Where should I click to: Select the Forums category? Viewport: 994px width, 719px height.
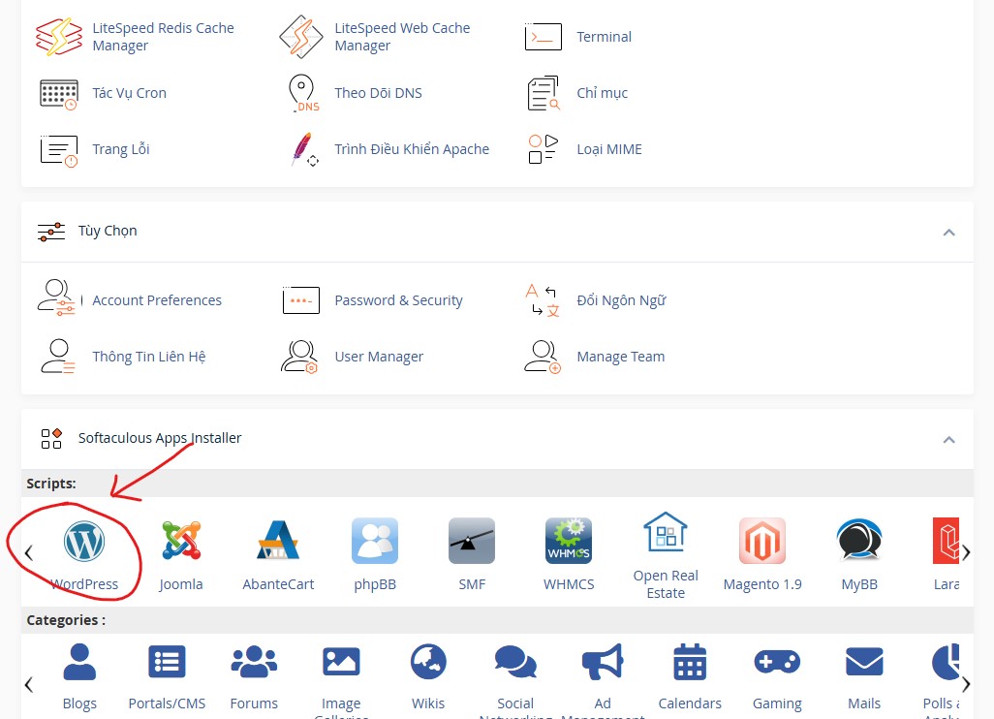254,663
